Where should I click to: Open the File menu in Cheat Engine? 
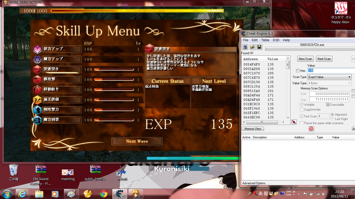click(x=246, y=40)
